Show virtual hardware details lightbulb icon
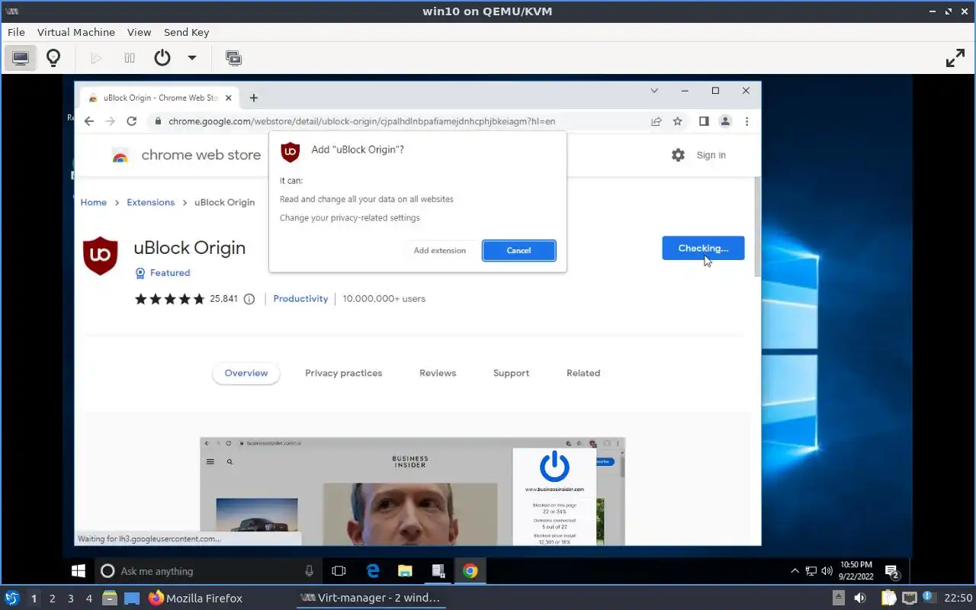976x610 pixels. coord(53,58)
